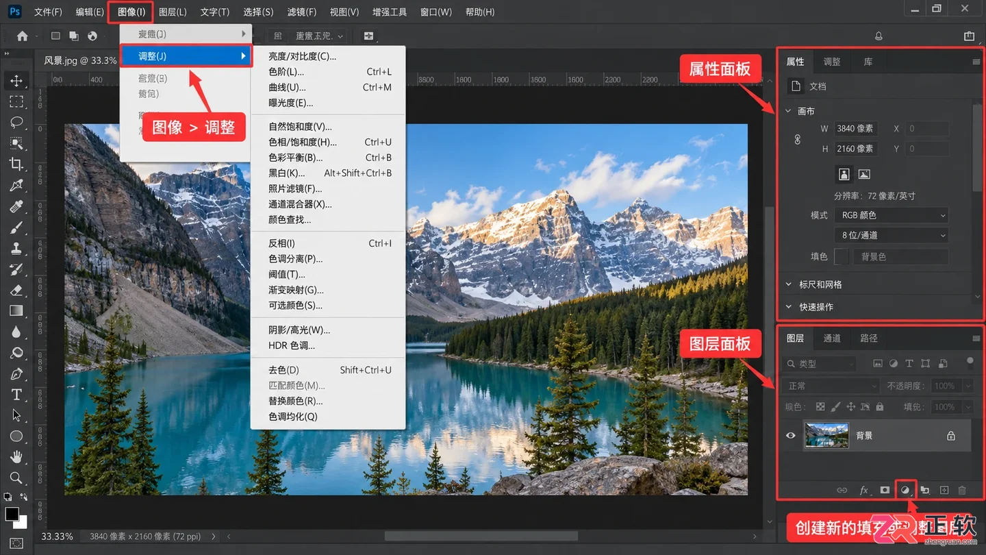Select the Ellipse shape tool
986x555 pixels.
pos(16,436)
